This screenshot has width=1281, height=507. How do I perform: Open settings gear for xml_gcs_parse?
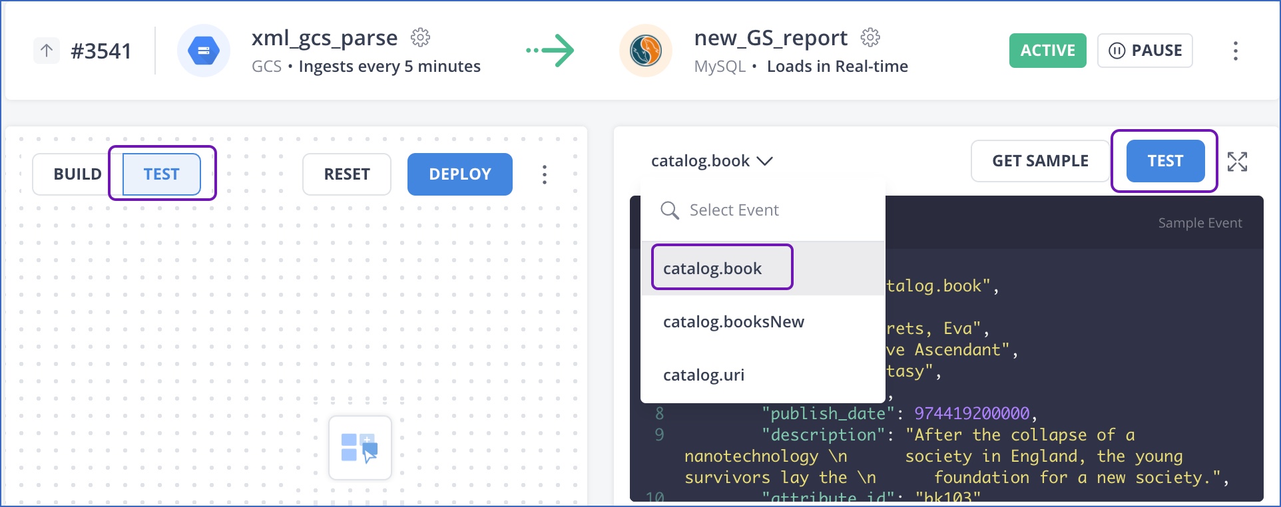(420, 37)
